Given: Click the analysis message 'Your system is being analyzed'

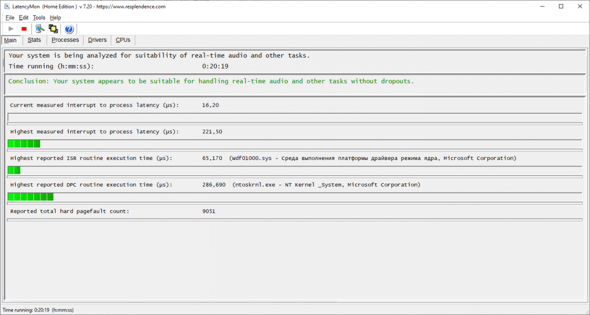Looking at the screenshot, I should [x=159, y=56].
